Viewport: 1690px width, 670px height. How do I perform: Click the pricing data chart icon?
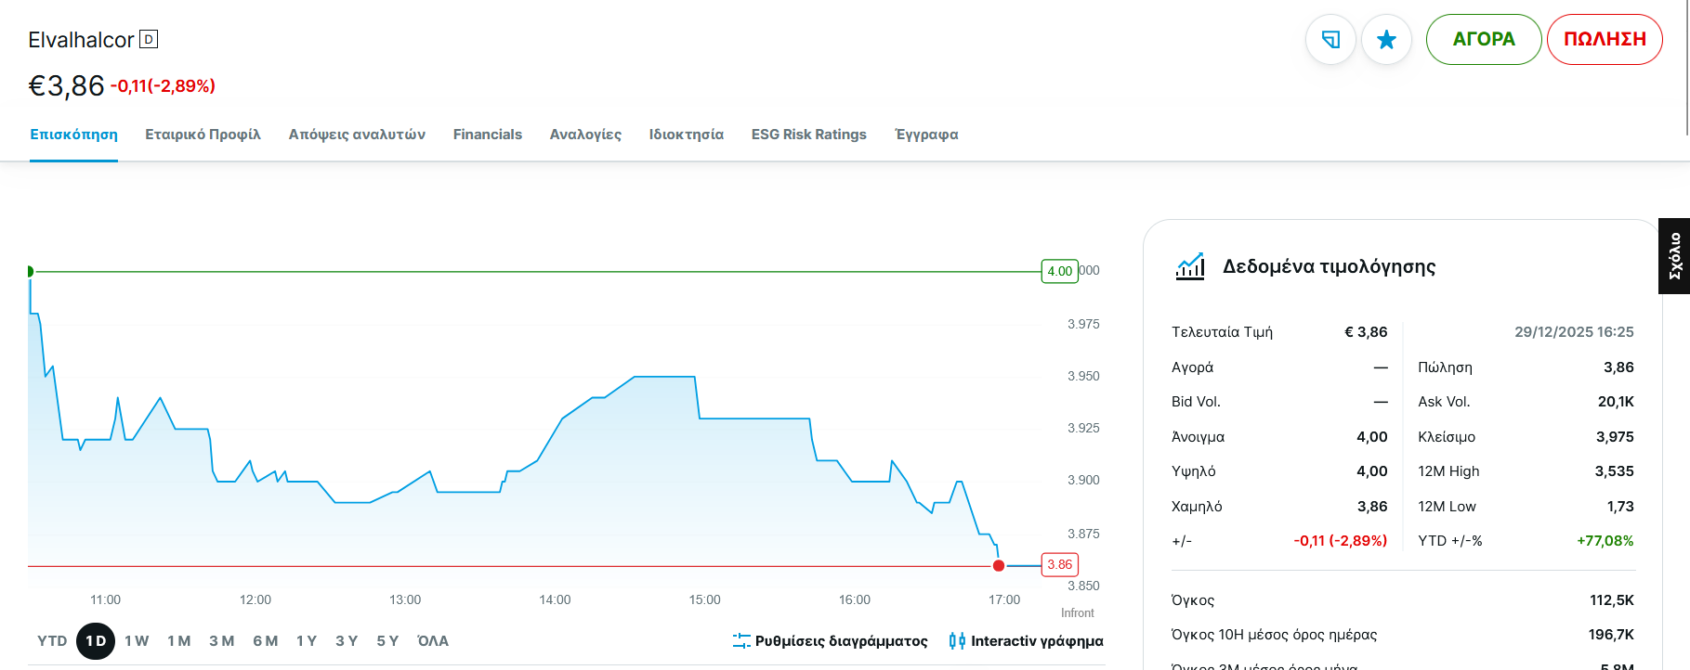pyautogui.click(x=1190, y=267)
